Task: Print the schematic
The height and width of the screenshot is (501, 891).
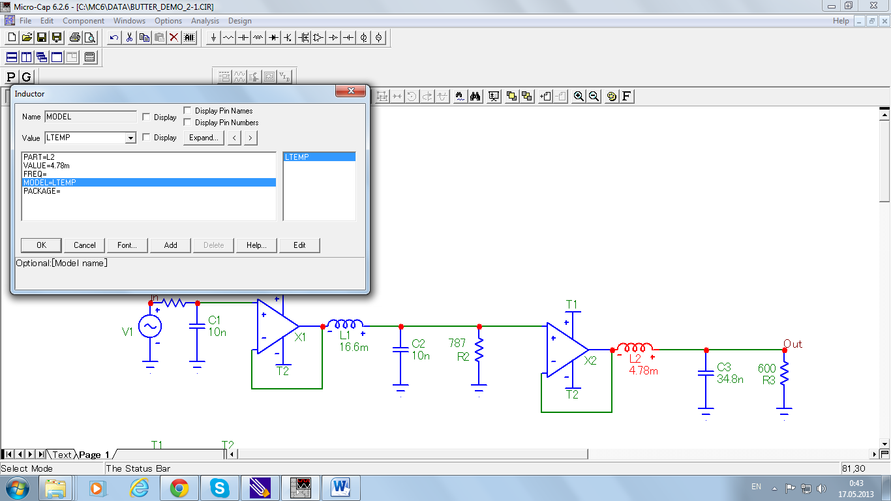Action: click(75, 38)
